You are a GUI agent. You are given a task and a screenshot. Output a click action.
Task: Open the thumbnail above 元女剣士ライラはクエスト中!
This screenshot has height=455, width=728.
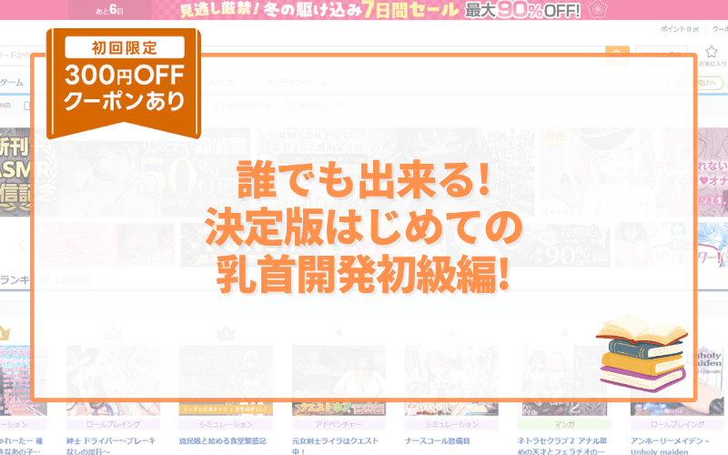click(x=339, y=380)
